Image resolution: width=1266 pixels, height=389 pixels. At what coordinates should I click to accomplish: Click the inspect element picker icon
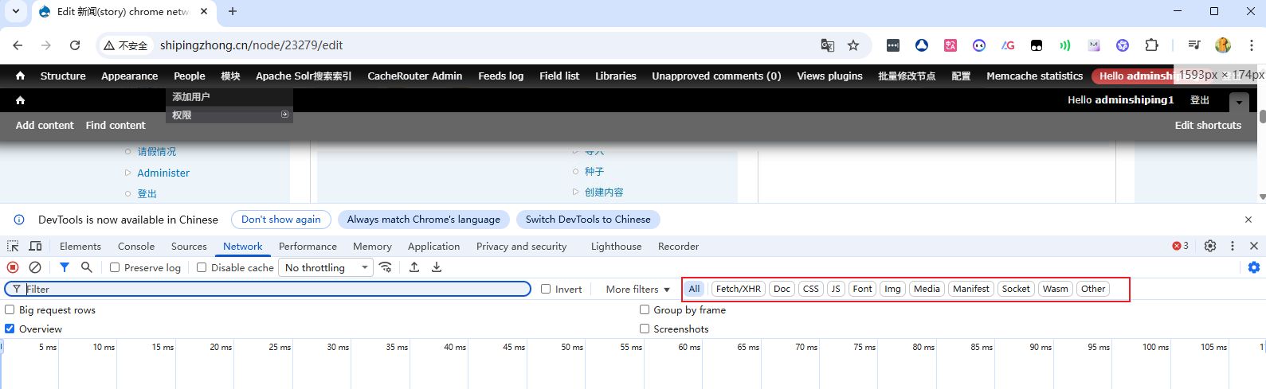(13, 247)
